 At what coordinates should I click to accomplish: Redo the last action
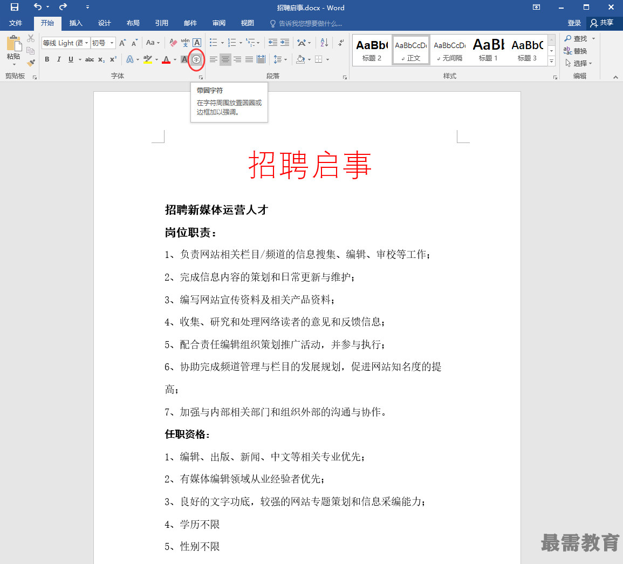(63, 7)
